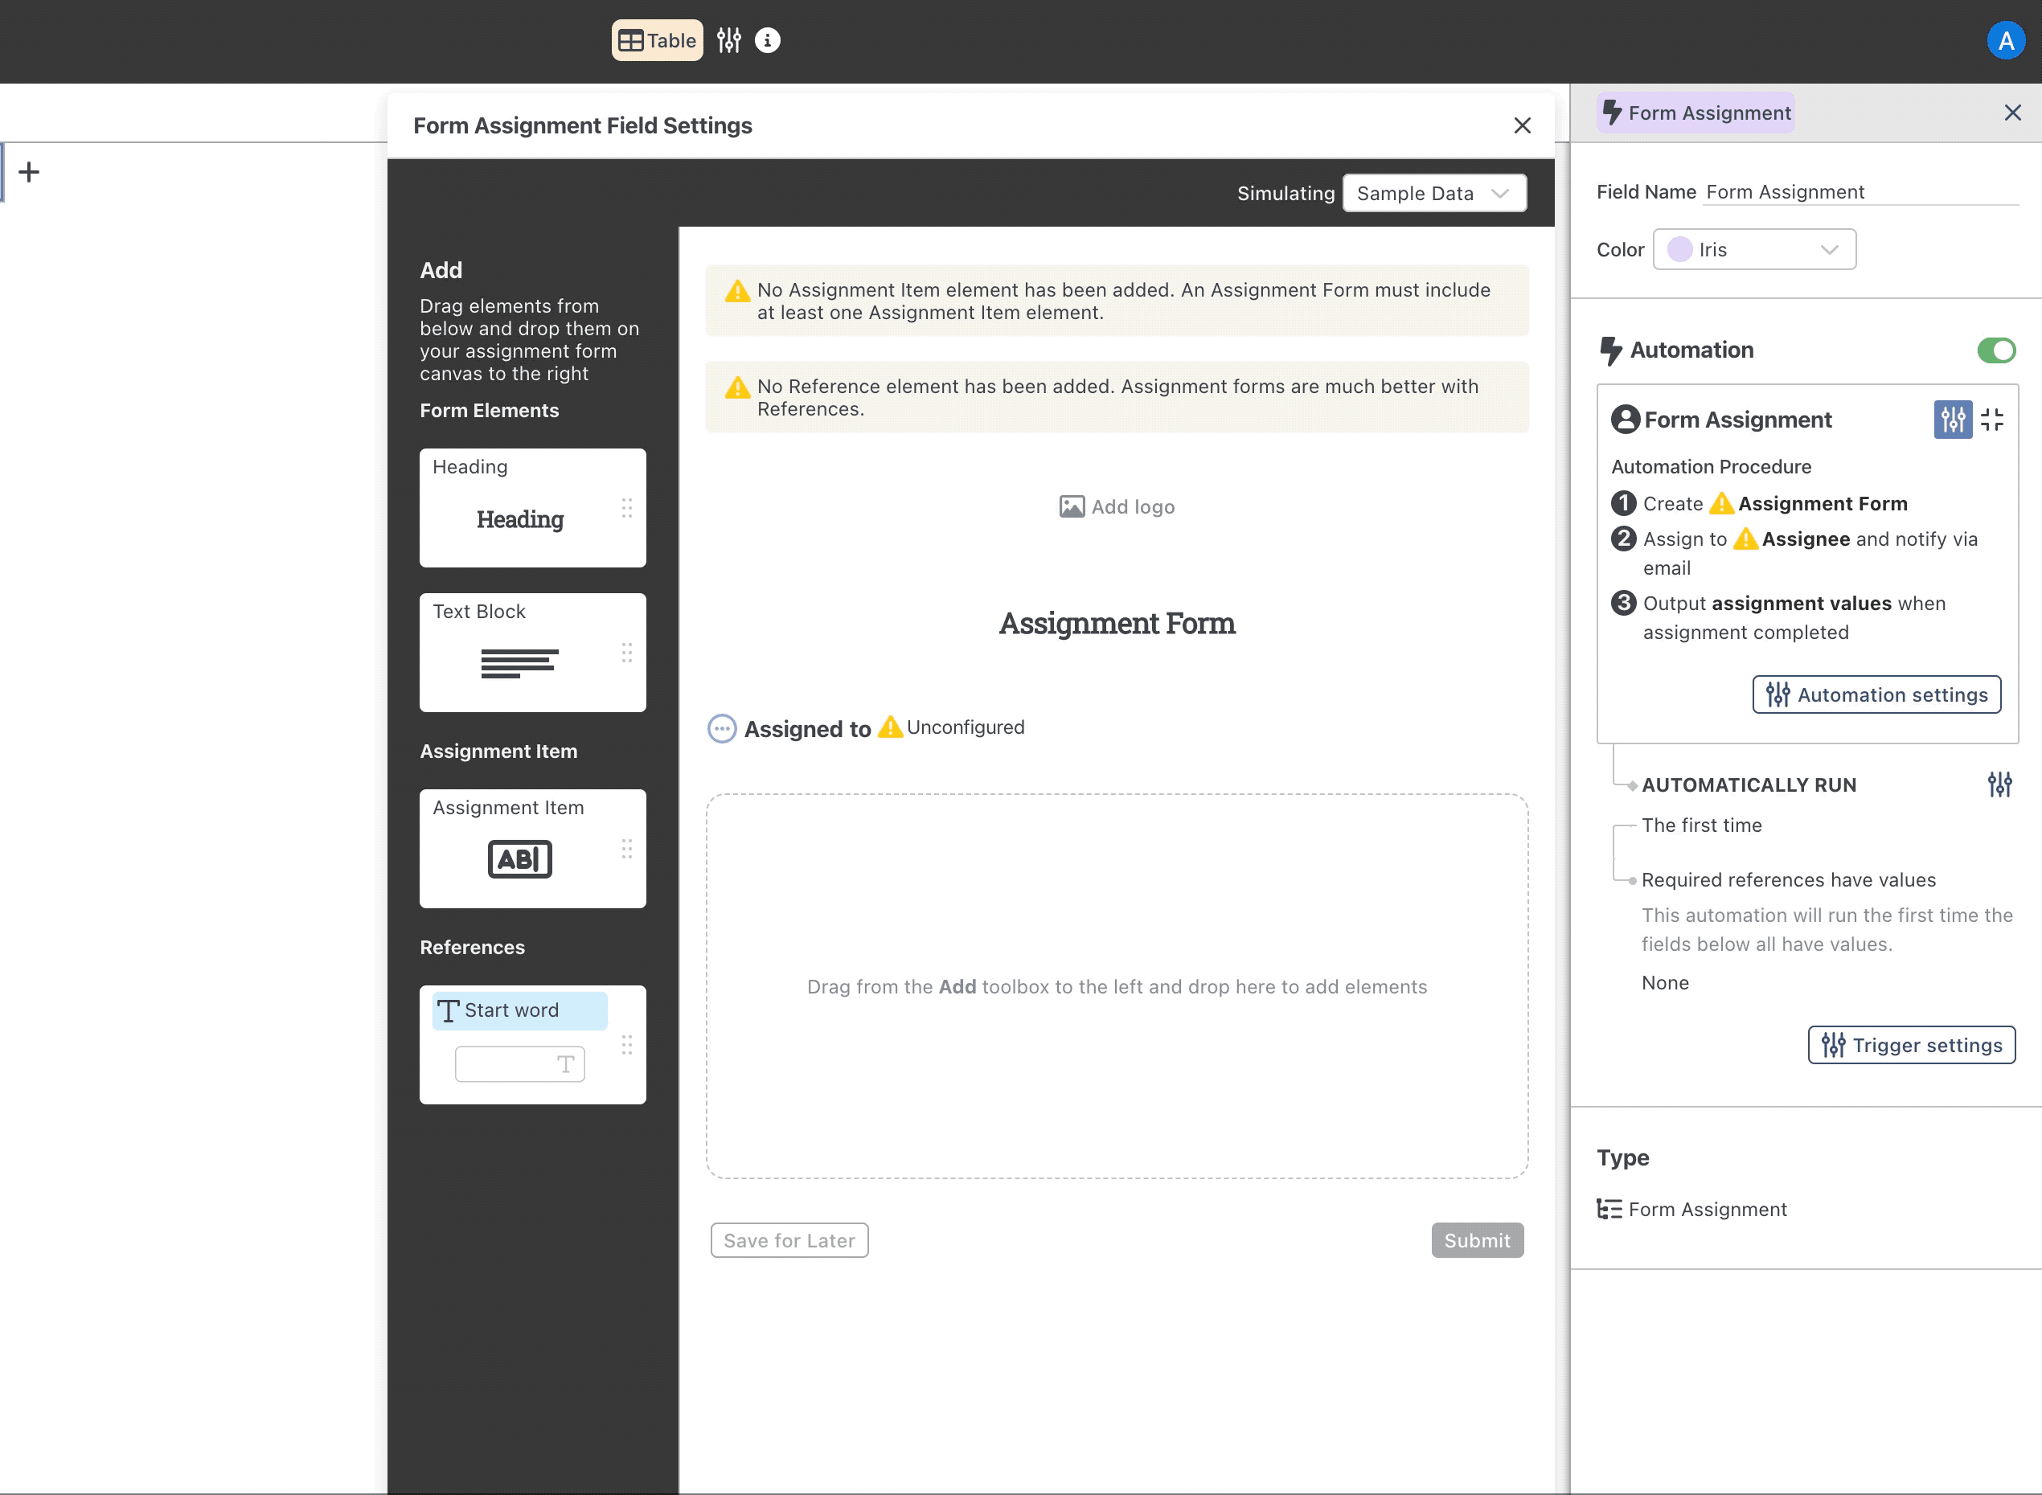The height and width of the screenshot is (1495, 2042).
Task: Close the Form Assignment Field Settings dialog
Action: click(1523, 126)
